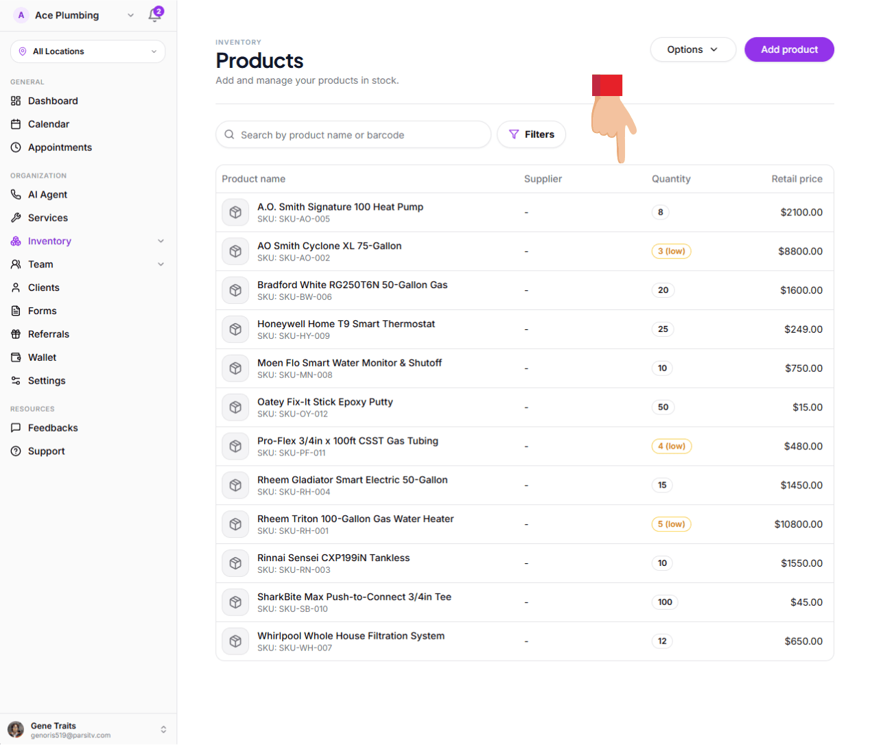Open product Bradford White RG250T6N 50-Gallon Gas
872x745 pixels.
[352, 285]
